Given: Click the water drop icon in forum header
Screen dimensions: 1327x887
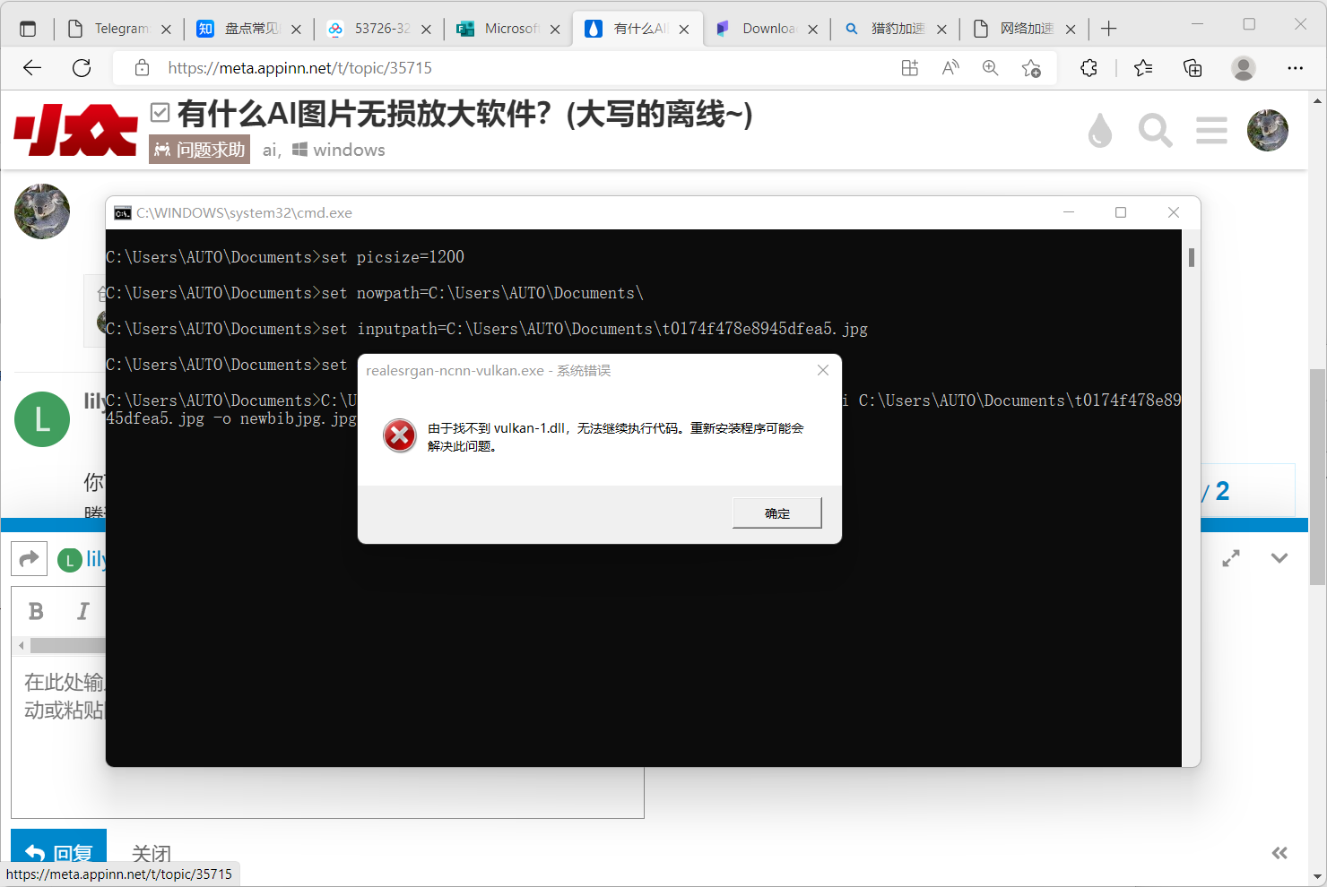Looking at the screenshot, I should click(x=1099, y=131).
